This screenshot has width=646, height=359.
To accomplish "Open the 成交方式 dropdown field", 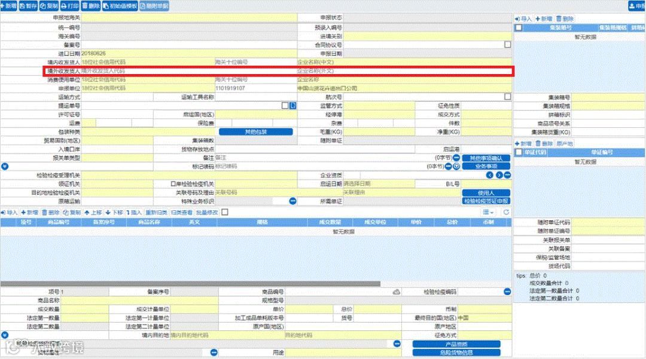I will click(486, 114).
